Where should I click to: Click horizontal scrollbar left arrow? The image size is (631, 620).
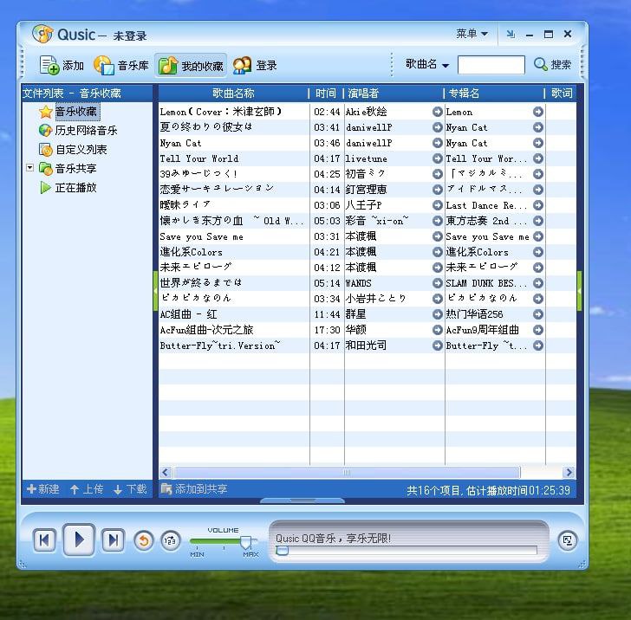166,472
